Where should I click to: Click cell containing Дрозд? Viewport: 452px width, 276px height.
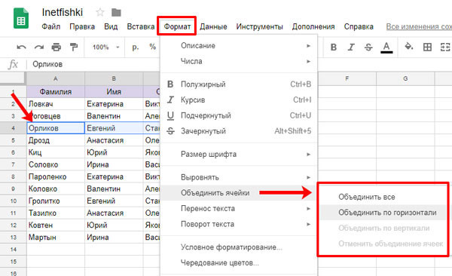pos(56,140)
